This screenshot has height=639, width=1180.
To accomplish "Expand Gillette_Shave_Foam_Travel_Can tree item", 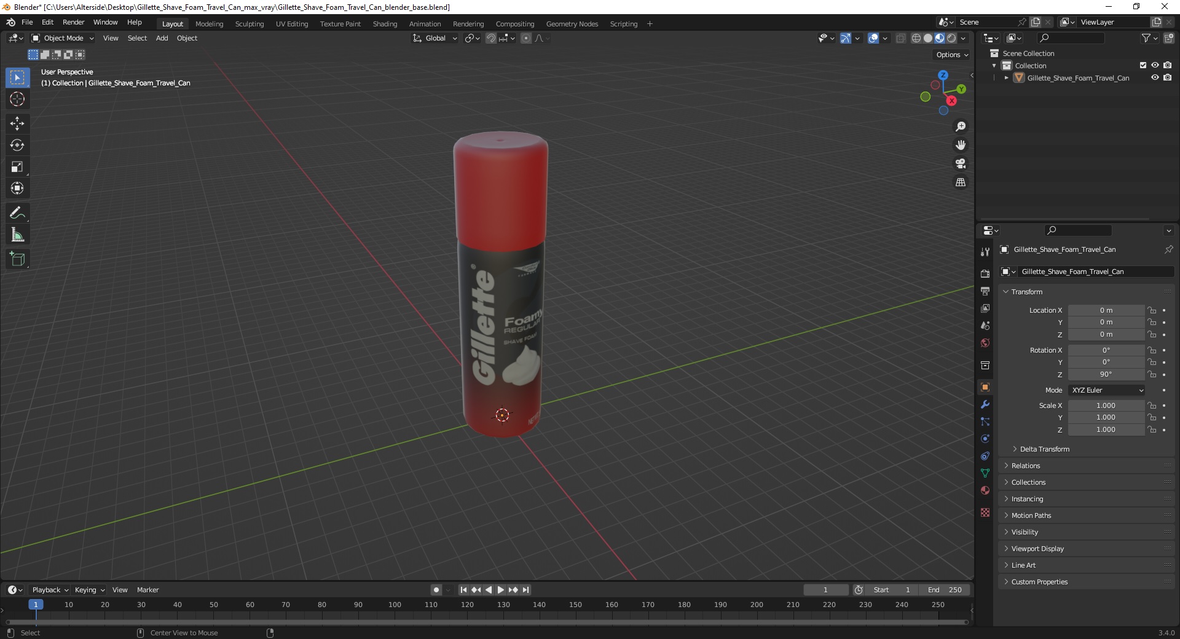I will (x=1007, y=78).
